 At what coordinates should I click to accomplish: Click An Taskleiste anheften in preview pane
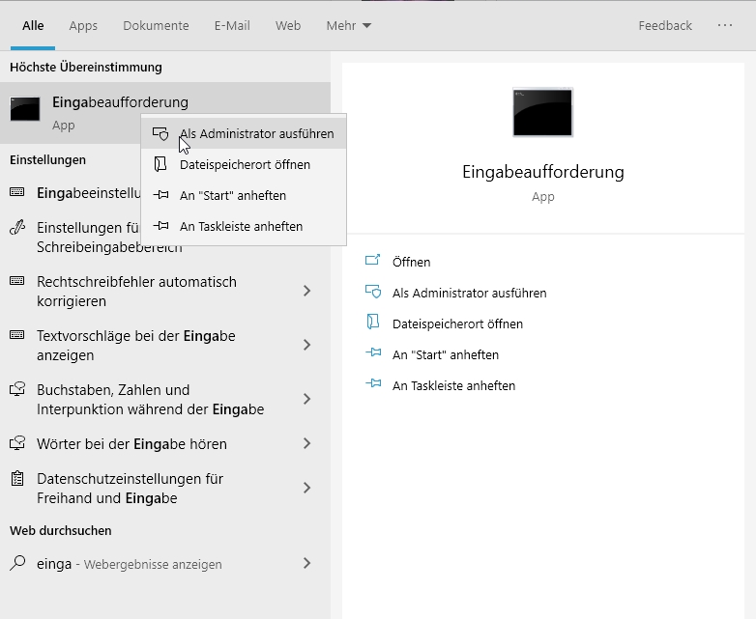point(453,385)
